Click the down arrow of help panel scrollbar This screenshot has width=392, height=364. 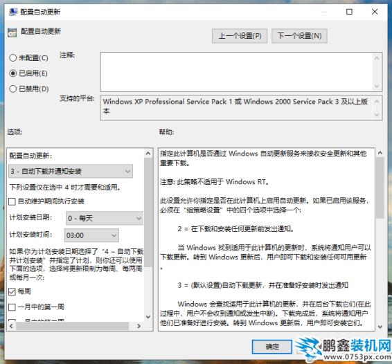point(380,327)
